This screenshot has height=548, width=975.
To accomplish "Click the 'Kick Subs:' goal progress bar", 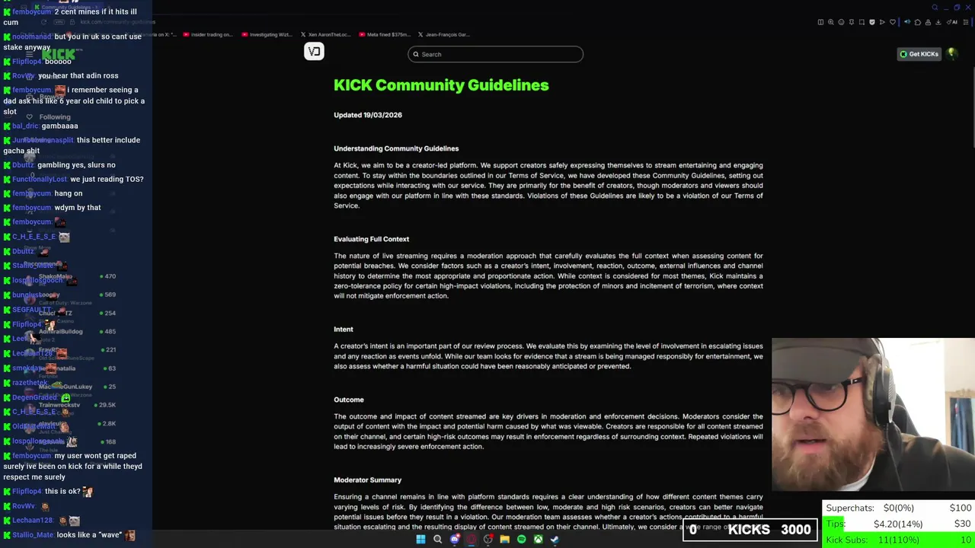I will 899,540.
